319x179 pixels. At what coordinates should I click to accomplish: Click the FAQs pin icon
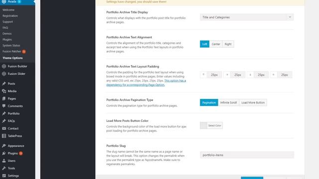click(4, 121)
